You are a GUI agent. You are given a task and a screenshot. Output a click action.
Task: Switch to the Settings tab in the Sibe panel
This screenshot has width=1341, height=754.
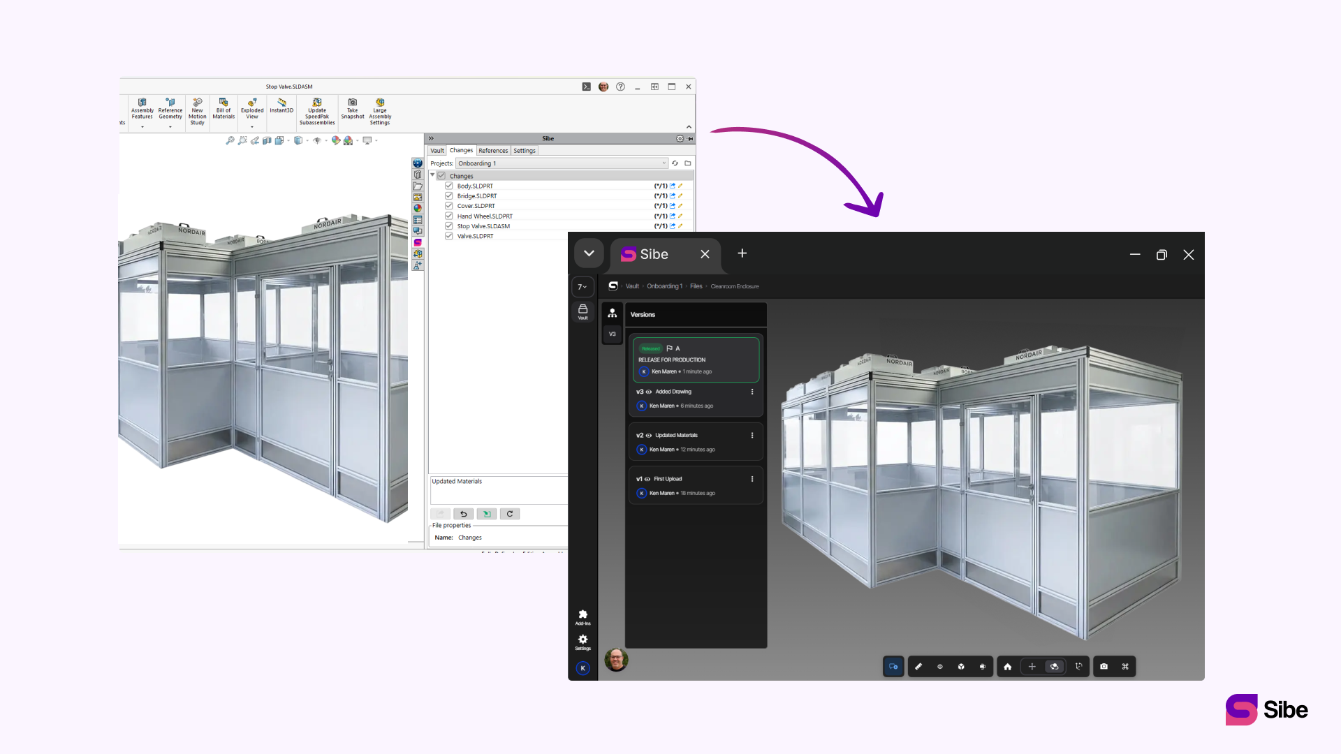(x=525, y=151)
